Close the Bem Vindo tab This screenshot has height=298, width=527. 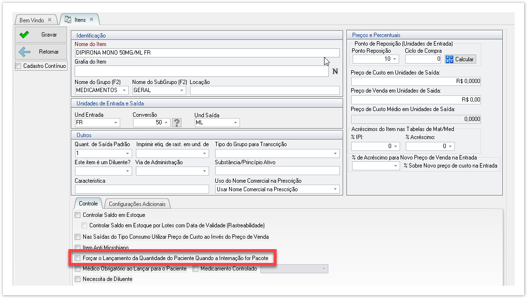point(50,20)
